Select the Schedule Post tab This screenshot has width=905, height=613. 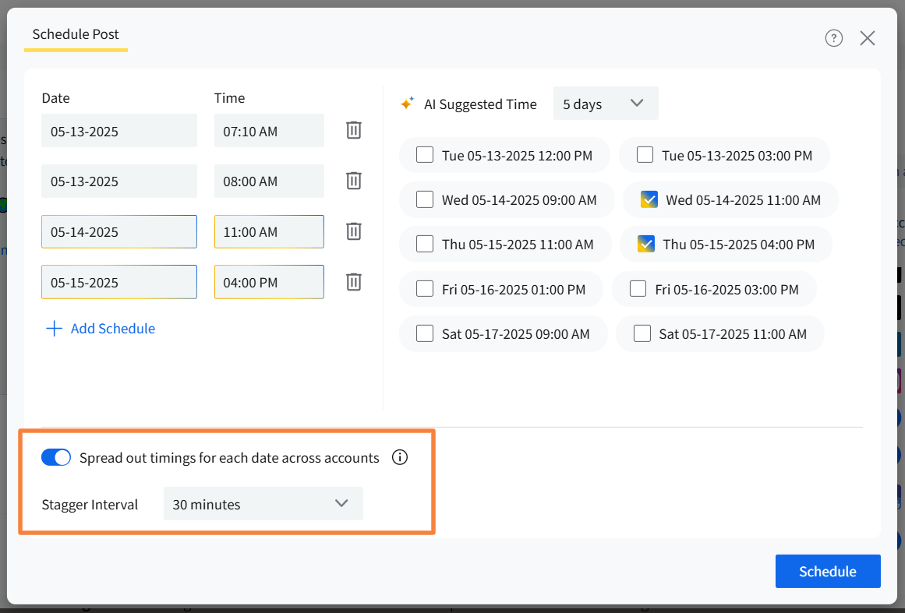tap(76, 35)
